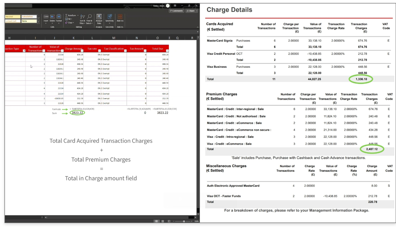396x229 pixels.
Task: Click the Miscellaneous Charges total 220.78
Action: pyautogui.click(x=373, y=202)
